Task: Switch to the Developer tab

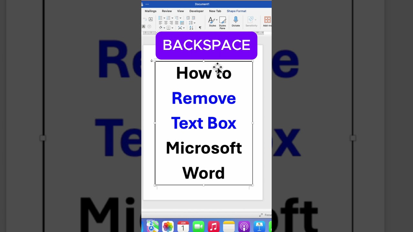Action: tap(196, 11)
